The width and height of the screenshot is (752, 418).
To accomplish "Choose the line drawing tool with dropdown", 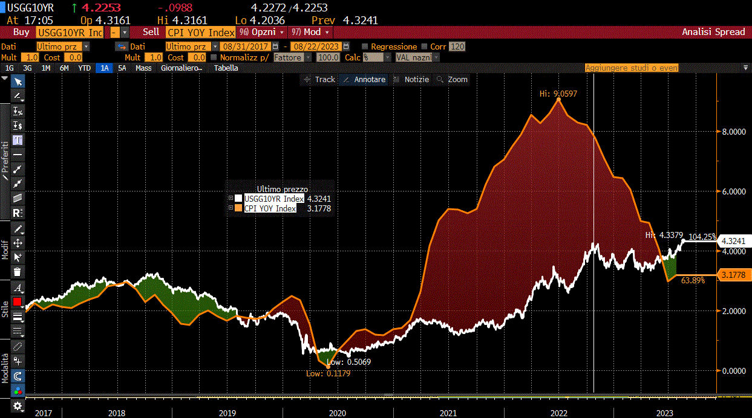I will [18, 97].
